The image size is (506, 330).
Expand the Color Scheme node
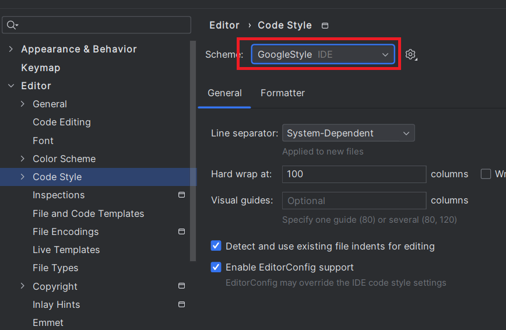tap(23, 159)
